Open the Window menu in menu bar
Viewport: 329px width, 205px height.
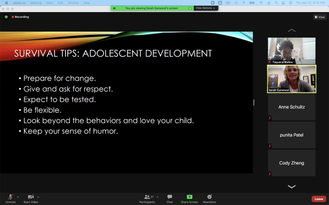[x=73, y=3]
